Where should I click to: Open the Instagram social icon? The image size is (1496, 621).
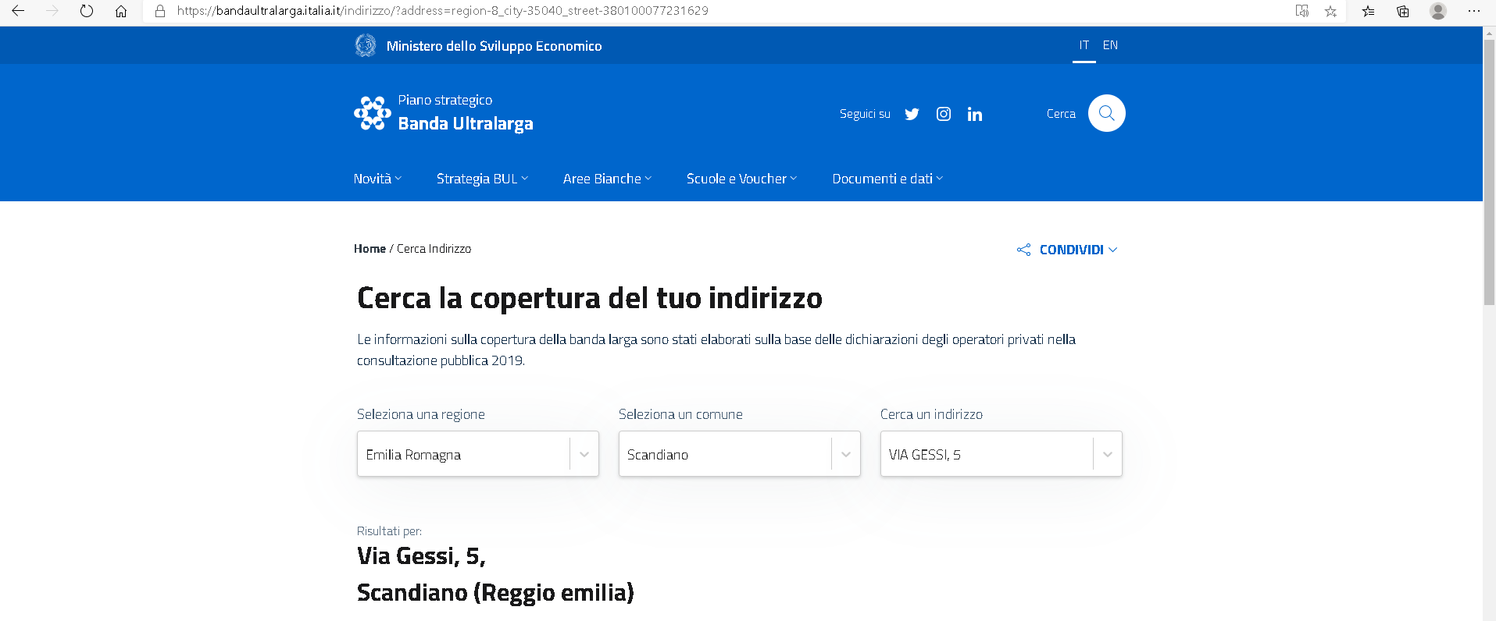(x=944, y=114)
